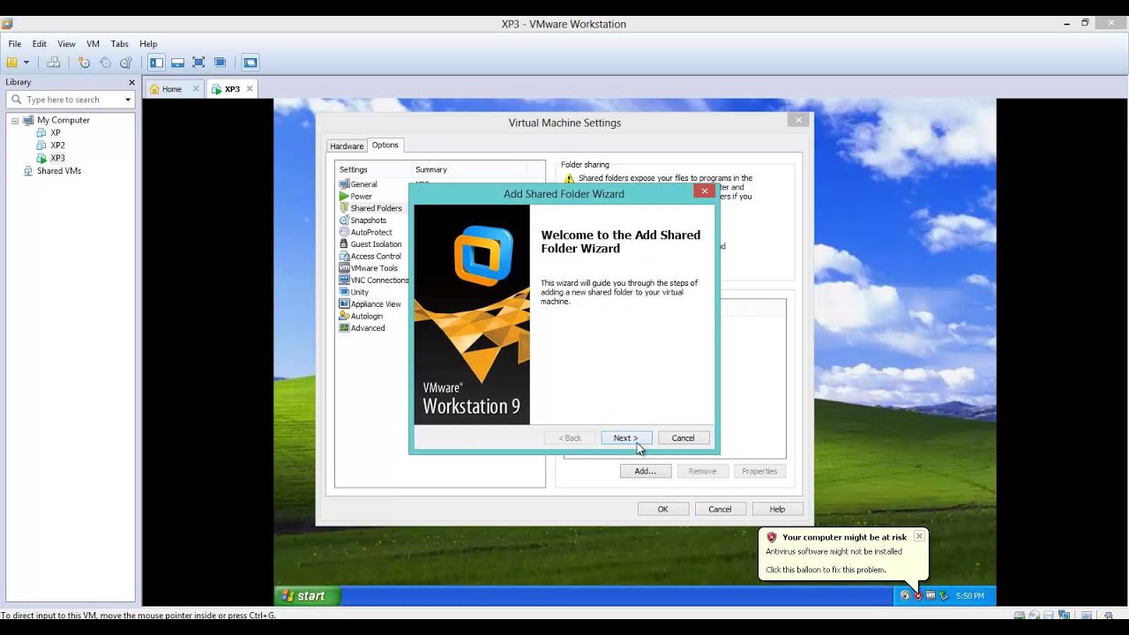The height and width of the screenshot is (635, 1129).
Task: Select Advanced in the settings list
Action: (368, 328)
